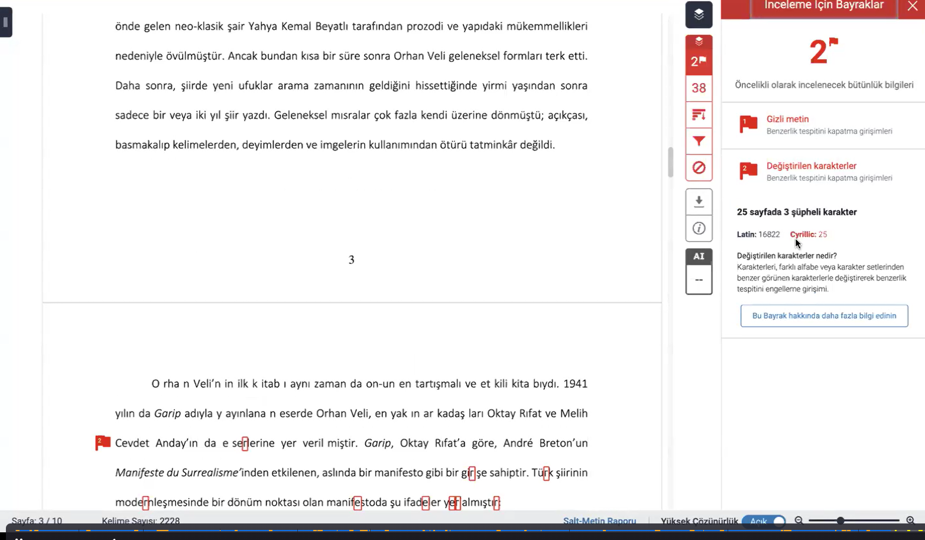Image resolution: width=925 pixels, height=540 pixels.
Task: Open the excluded sources circle-slash icon
Action: click(699, 168)
